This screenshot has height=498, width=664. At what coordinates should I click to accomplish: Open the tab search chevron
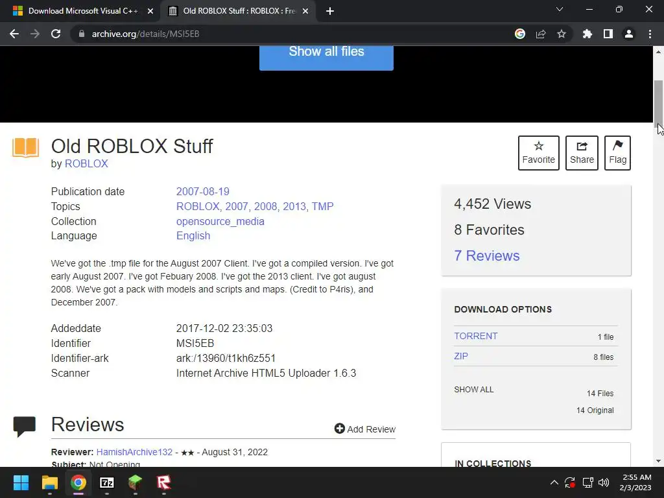pyautogui.click(x=560, y=9)
